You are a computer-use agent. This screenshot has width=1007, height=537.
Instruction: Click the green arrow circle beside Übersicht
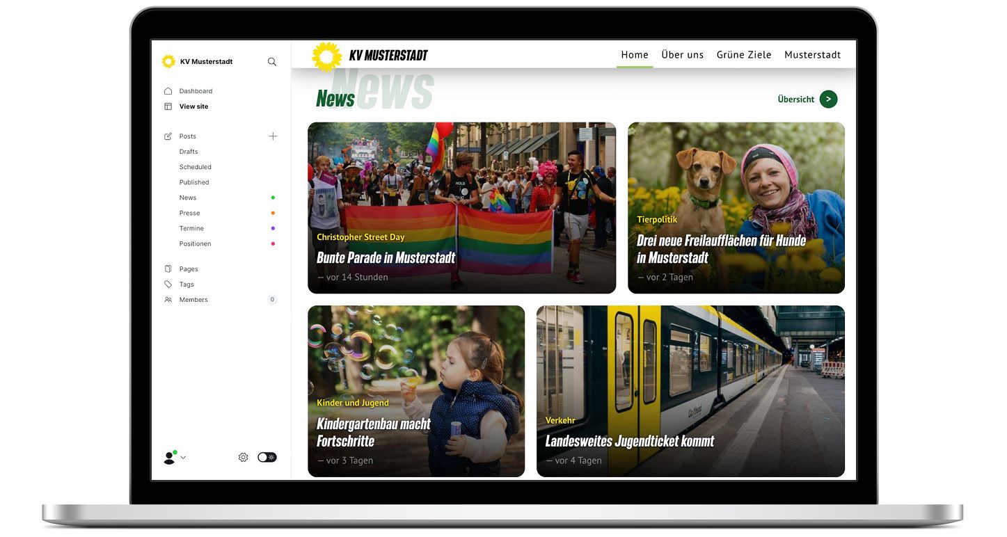tap(828, 99)
